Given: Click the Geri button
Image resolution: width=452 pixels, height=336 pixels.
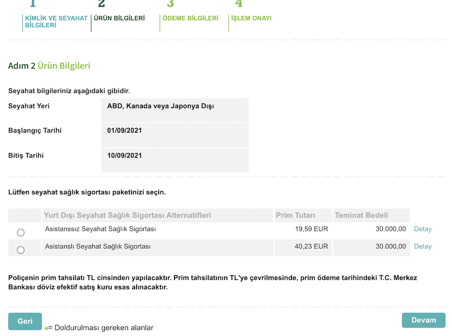Looking at the screenshot, I should (x=25, y=321).
